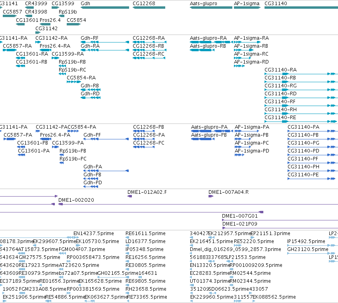The image size is (338, 303).
Task: Click the DME1-007G01 feature line
Action: click(x=280, y=220)
